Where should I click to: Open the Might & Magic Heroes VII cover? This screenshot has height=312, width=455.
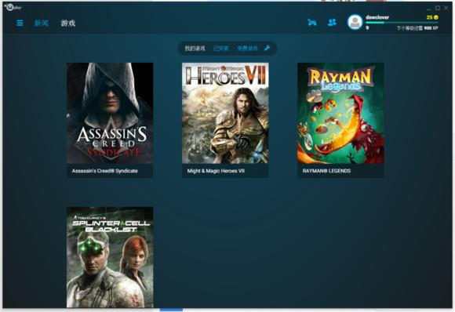click(225, 113)
